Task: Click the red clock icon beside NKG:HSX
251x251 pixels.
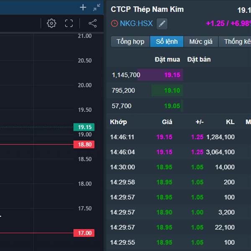Action: tap(115, 23)
